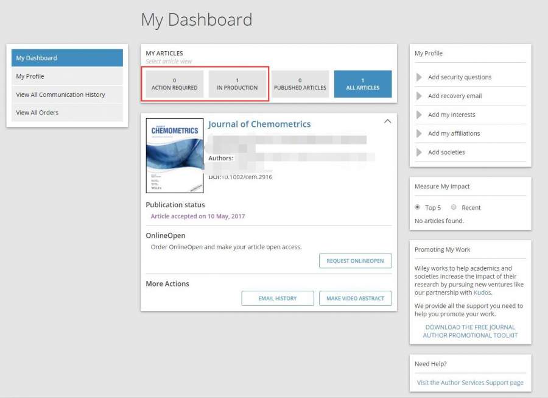
Task: Click the Article accepted on 10 May, 2017 status
Action: tap(198, 216)
